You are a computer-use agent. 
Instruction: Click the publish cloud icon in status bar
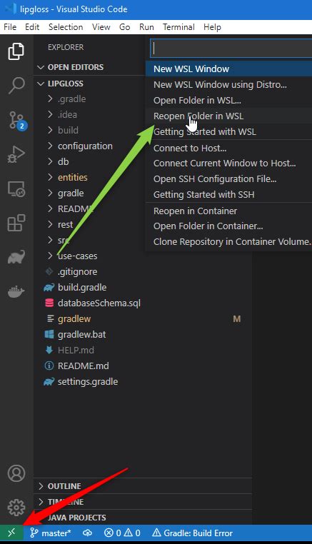(87, 533)
